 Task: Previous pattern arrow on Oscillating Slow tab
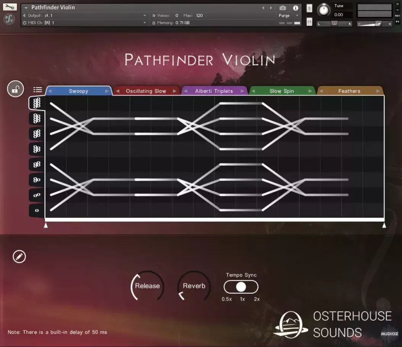(118, 91)
